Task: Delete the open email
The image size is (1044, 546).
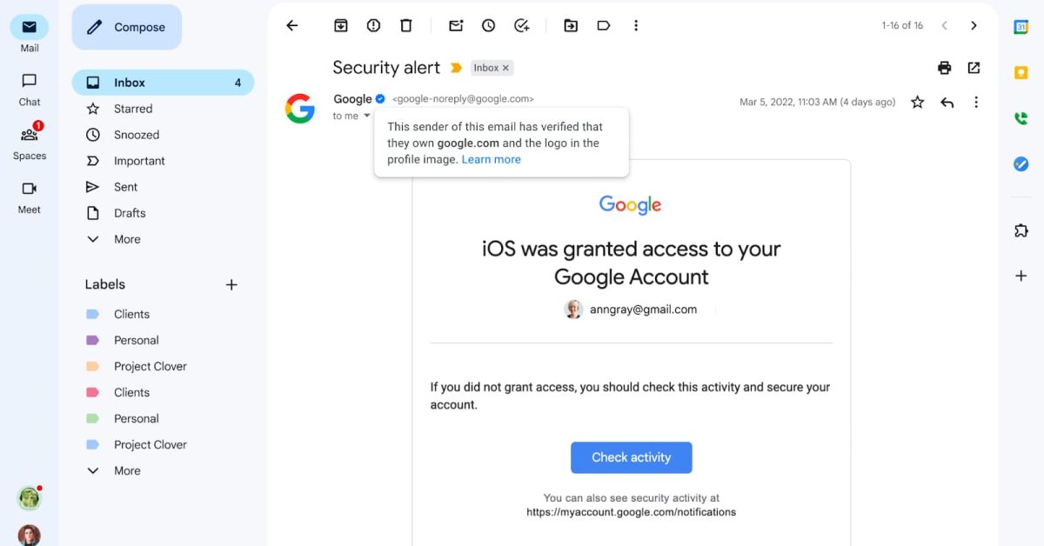Action: 406,25
